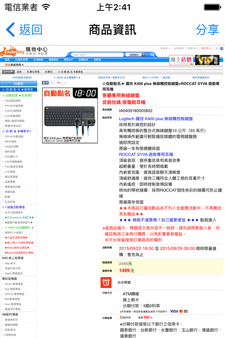Viewport: 225px width, 338px height.
Task: Select 首頁 in blue navigation bar
Action: pyautogui.click(x=7, y=60)
